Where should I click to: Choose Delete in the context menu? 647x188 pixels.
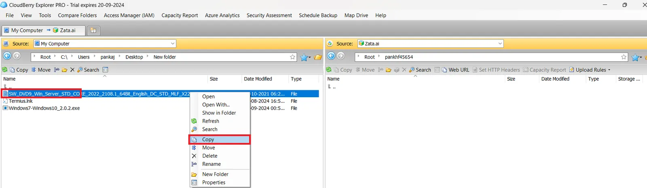(x=220, y=156)
